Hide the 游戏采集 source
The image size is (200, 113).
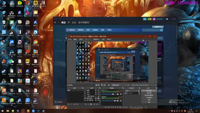[96, 98]
